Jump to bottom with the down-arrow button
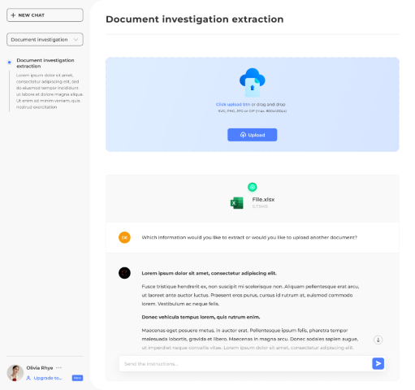The image size is (415, 390). 378,340
